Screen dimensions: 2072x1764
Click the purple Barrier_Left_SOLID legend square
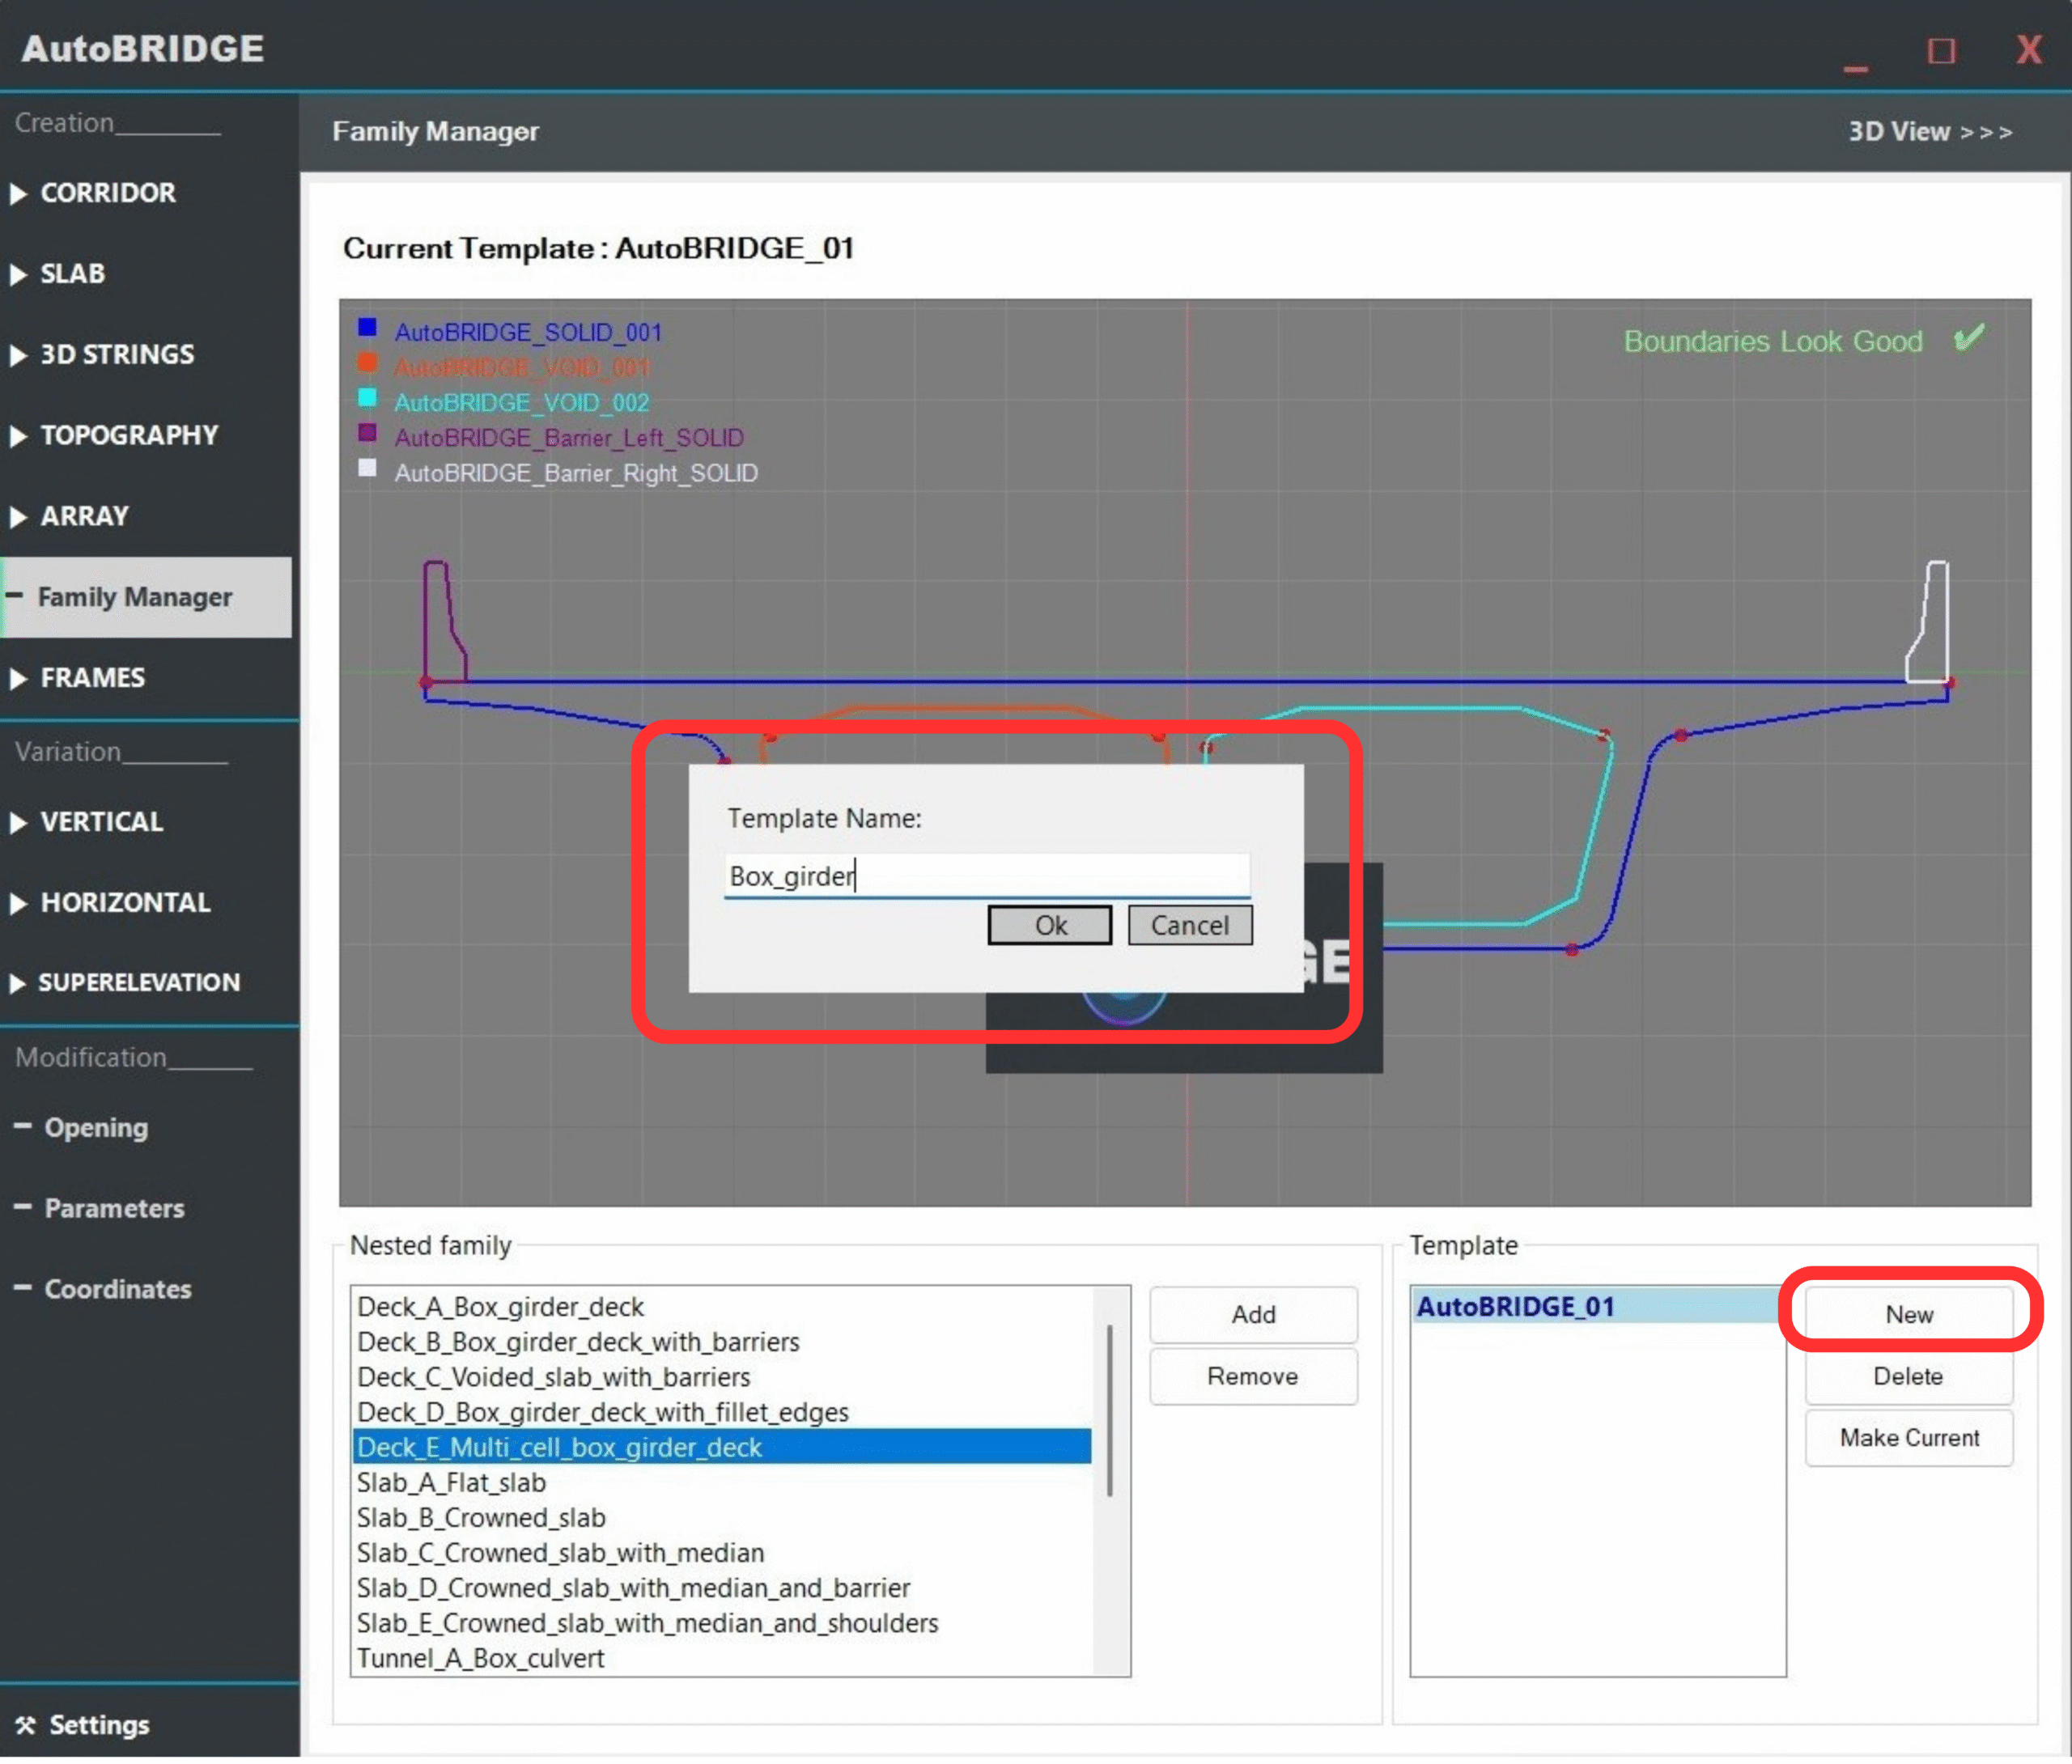tap(368, 434)
